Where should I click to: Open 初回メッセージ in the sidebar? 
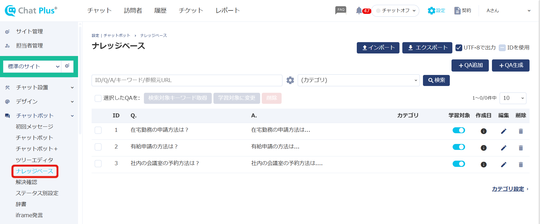coord(34,127)
